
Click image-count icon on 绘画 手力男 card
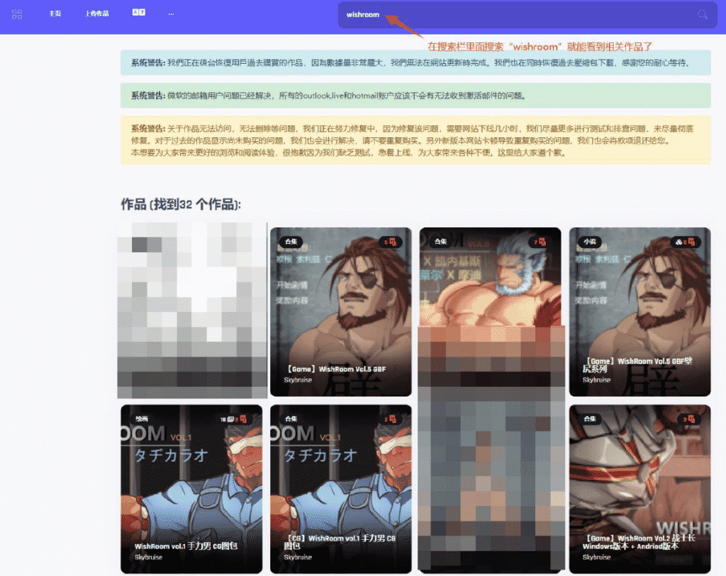[230, 419]
